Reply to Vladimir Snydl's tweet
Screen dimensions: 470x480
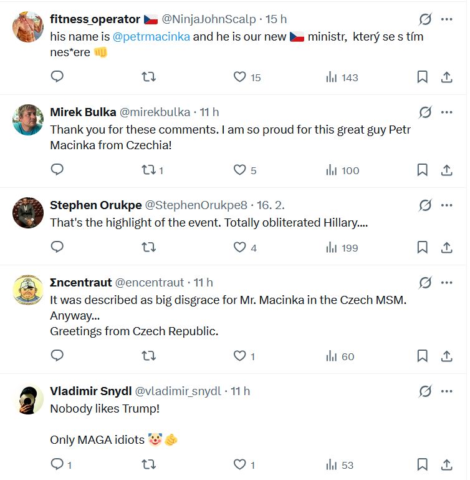coord(57,464)
